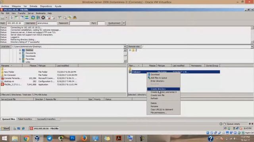
Task: Sort local list by Filesize column
Action: pyautogui.click(x=30, y=66)
